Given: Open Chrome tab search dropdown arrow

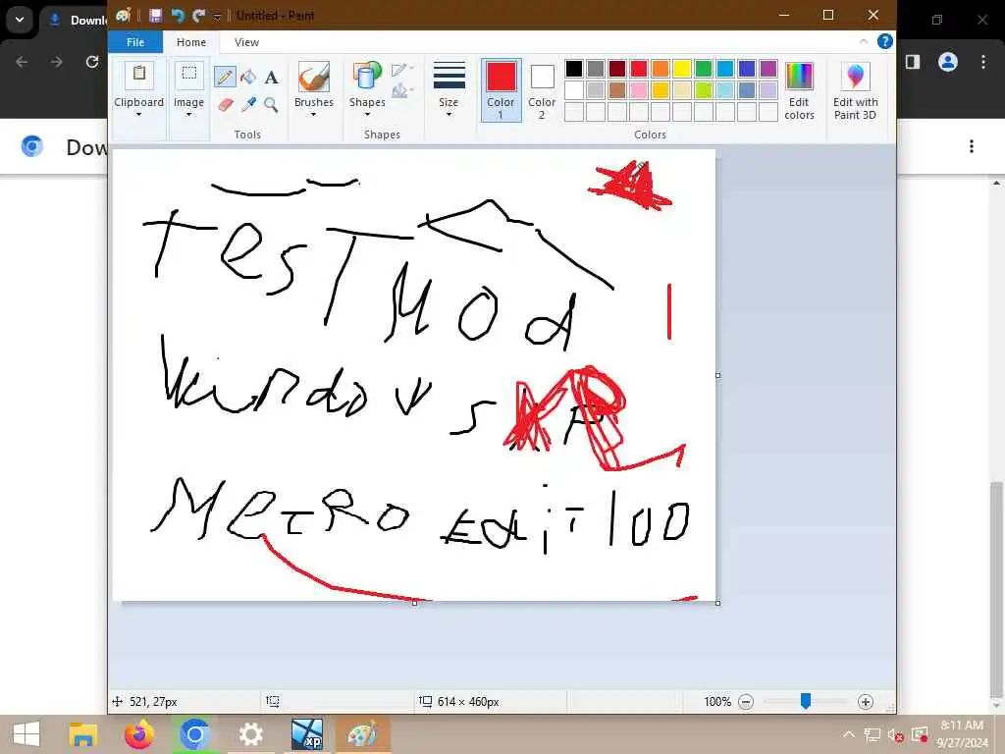Looking at the screenshot, I should (x=20, y=20).
